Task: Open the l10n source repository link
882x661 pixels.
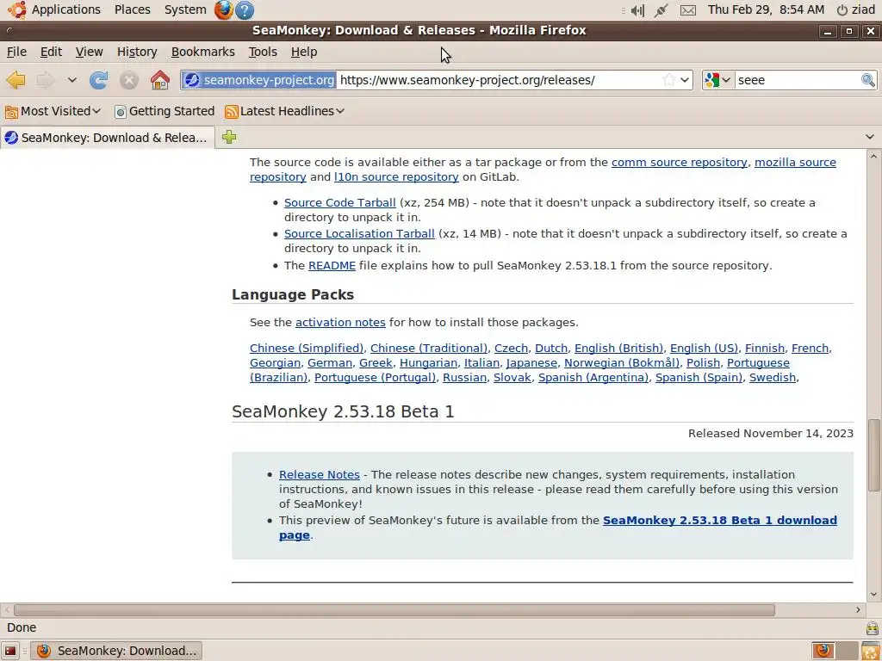Action: click(x=396, y=177)
